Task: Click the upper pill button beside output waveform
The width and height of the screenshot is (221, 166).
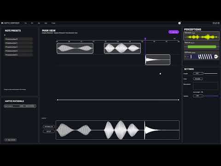Action: coord(49,127)
